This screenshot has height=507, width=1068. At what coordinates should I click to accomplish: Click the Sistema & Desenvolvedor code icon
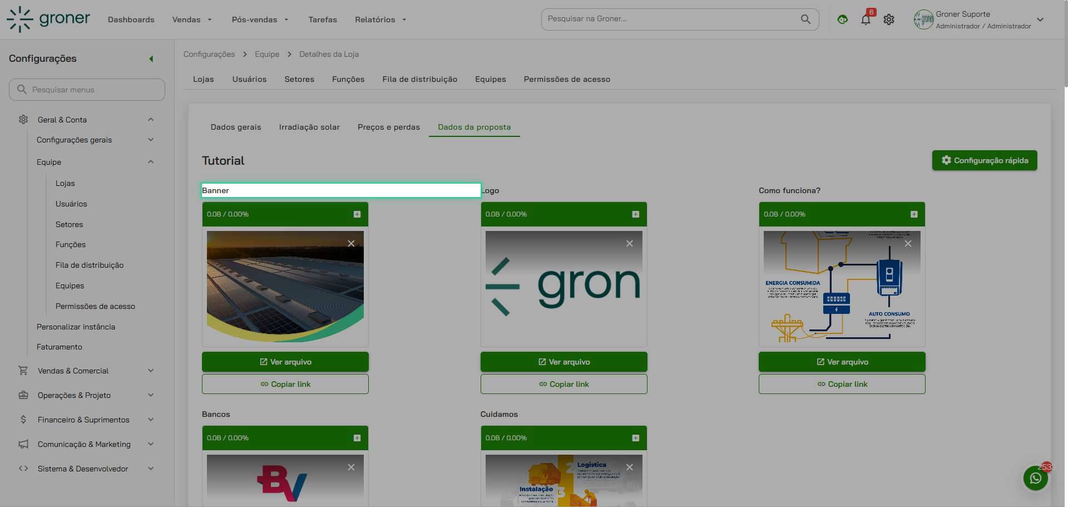(23, 469)
